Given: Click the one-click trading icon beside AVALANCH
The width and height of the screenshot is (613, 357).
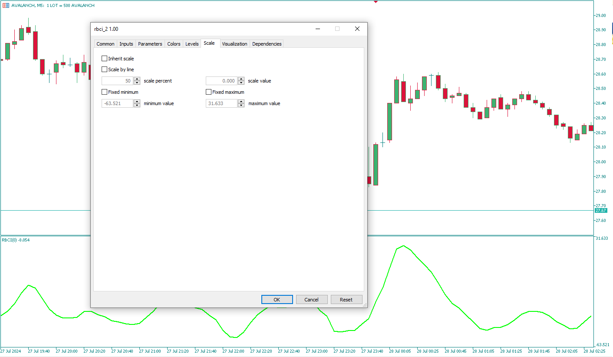Looking at the screenshot, I should point(6,6).
